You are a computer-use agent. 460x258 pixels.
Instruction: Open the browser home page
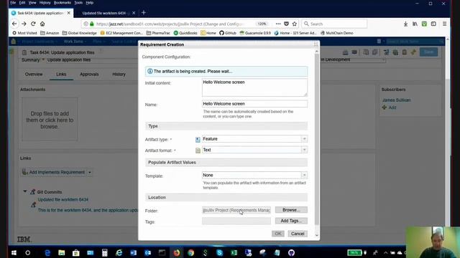tap(42, 24)
